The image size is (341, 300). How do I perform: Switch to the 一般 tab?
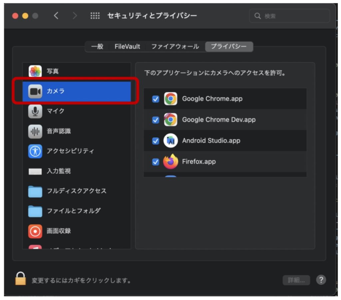pos(97,47)
